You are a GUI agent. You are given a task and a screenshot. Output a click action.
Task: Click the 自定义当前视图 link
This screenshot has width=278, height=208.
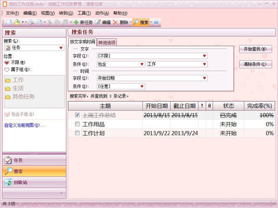[x=22, y=125]
